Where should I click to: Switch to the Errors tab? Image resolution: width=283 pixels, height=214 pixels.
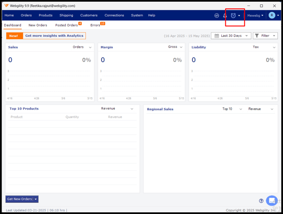point(95,25)
